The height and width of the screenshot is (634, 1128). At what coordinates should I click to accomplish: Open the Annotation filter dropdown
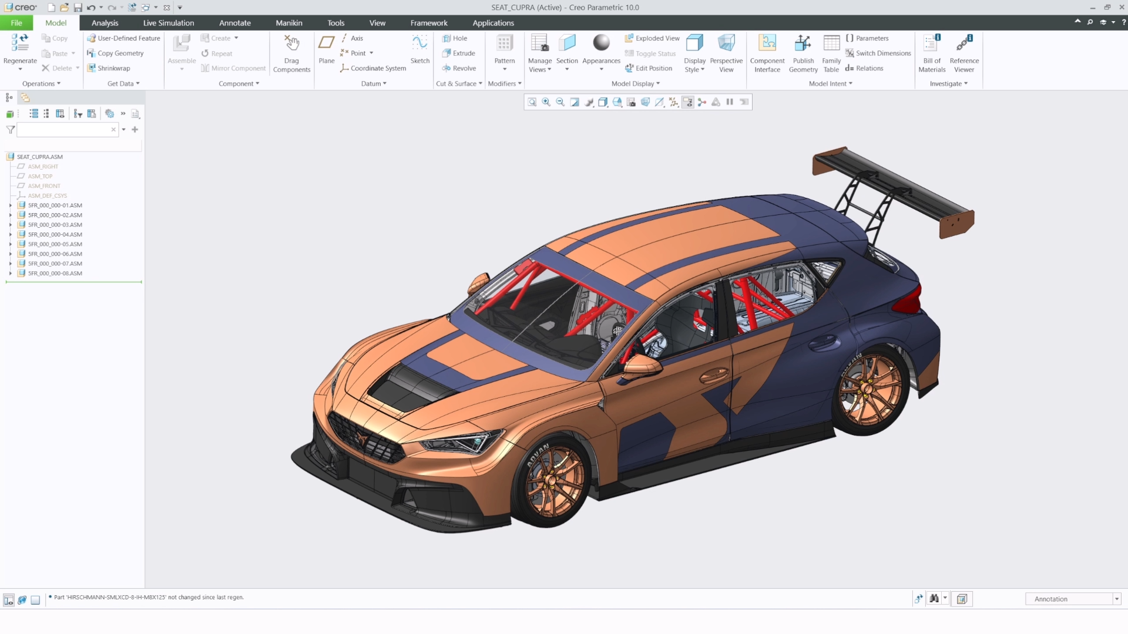click(x=1117, y=599)
